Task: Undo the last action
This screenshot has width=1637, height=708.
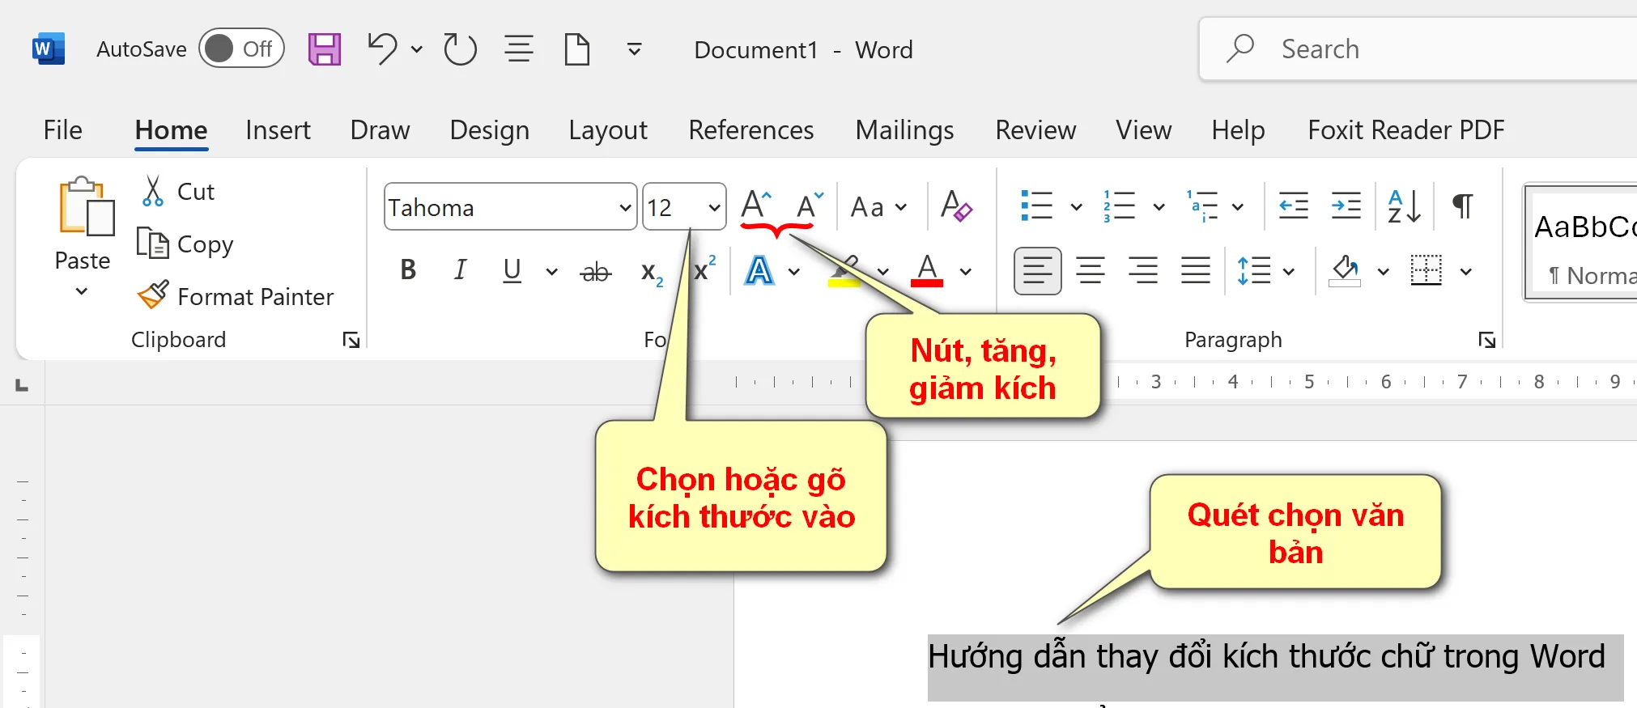Action: pyautogui.click(x=382, y=49)
